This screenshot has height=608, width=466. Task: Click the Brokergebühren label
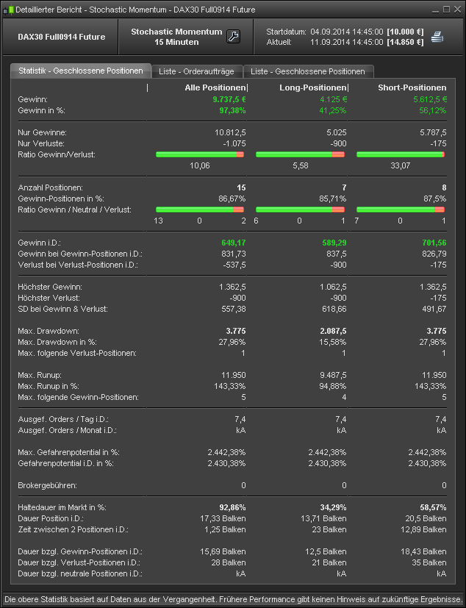click(x=47, y=485)
